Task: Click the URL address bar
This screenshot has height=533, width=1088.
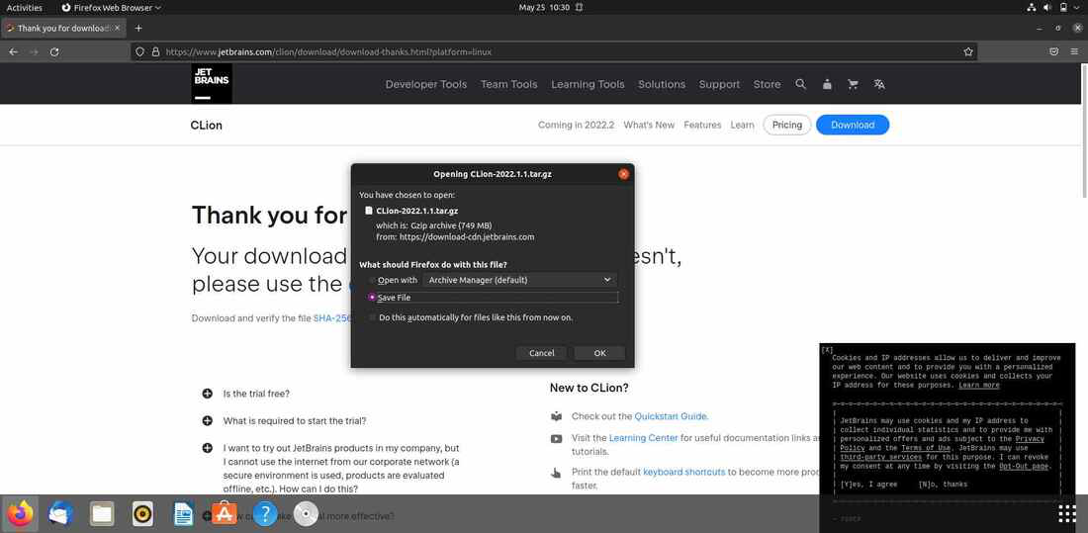Action: [552, 52]
